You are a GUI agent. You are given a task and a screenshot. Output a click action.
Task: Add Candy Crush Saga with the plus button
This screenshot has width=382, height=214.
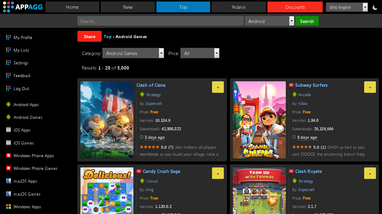click(218, 173)
